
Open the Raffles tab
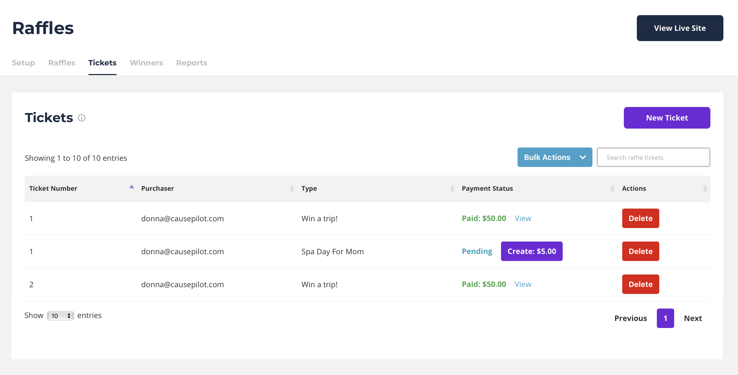pos(62,63)
